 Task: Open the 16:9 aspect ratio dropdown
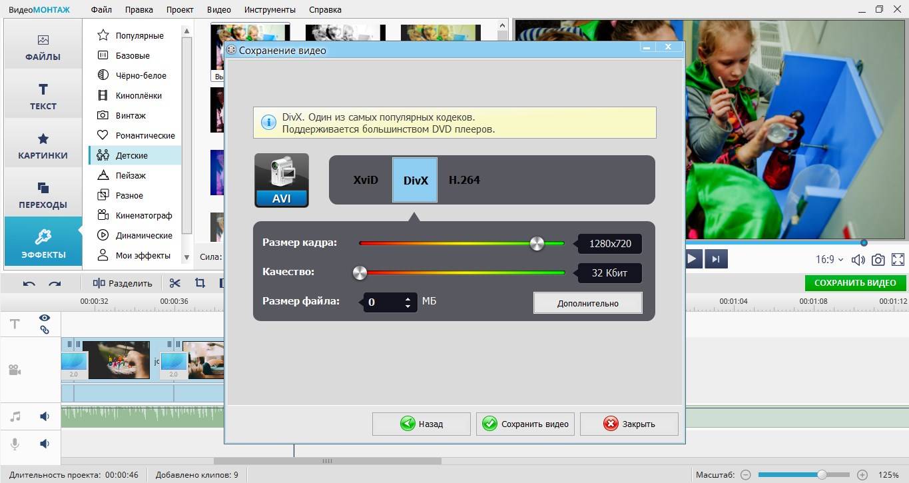click(x=829, y=260)
